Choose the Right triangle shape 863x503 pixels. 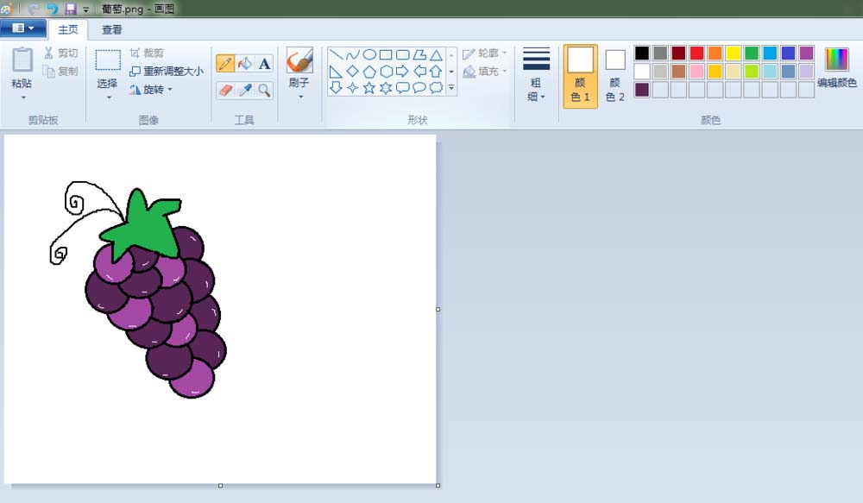click(336, 71)
